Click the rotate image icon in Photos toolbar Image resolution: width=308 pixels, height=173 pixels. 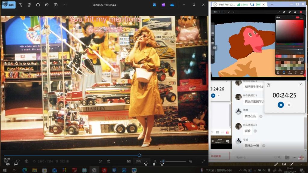pyautogui.click(x=20, y=5)
